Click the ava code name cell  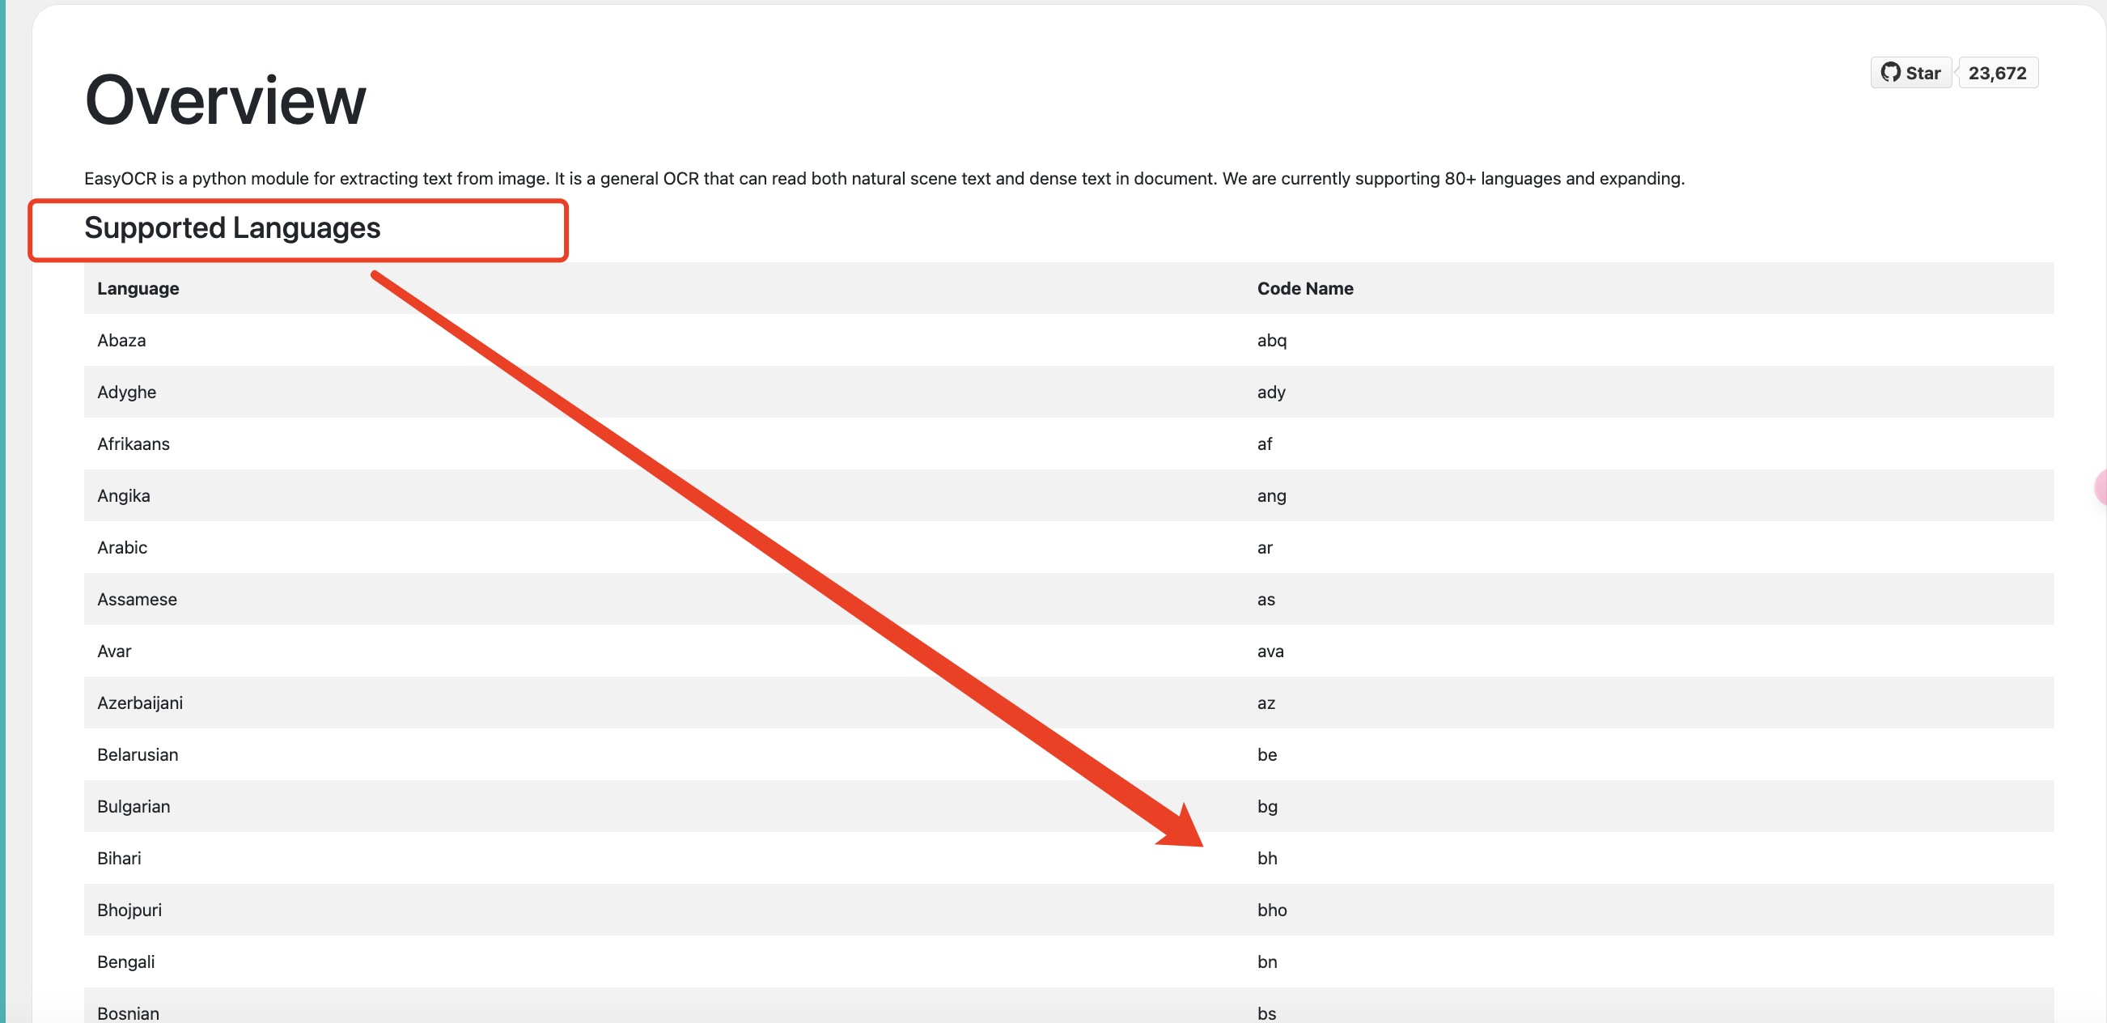[x=1270, y=652]
